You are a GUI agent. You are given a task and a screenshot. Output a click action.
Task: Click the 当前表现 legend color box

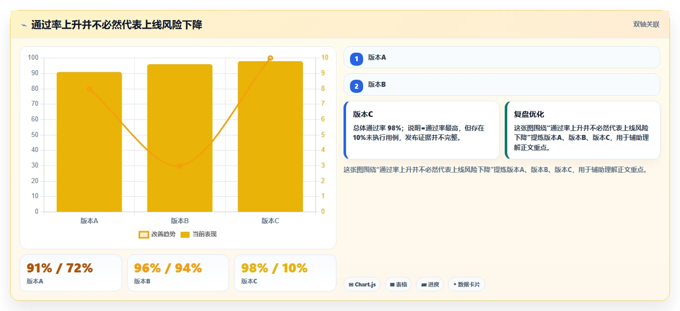coord(185,235)
